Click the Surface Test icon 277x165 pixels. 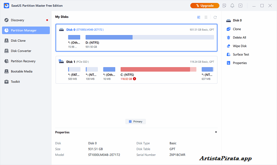click(x=229, y=55)
